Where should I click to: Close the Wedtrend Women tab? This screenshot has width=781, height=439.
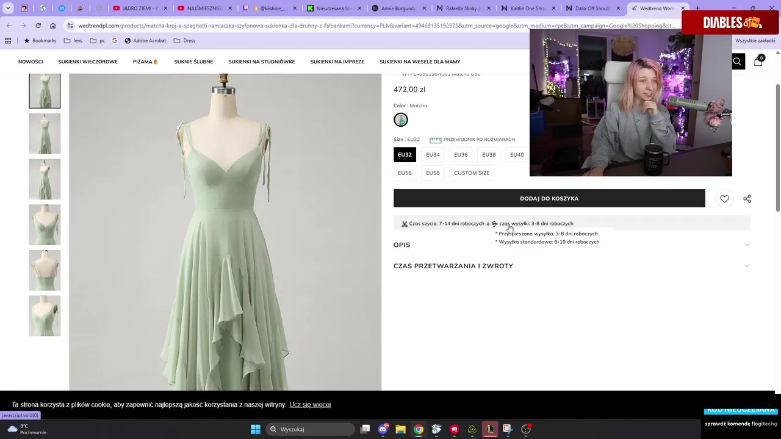(x=683, y=9)
